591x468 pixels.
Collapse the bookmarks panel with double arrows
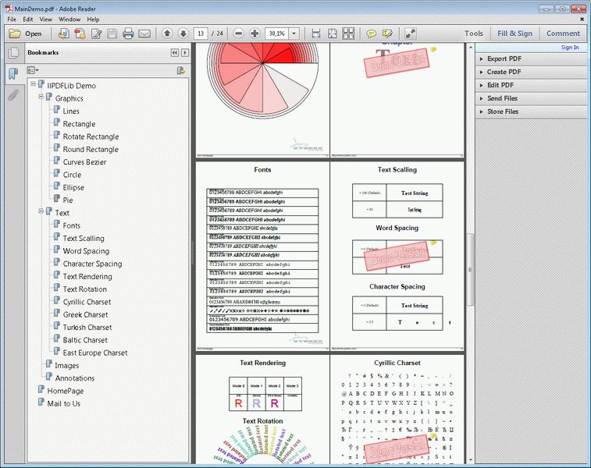tap(175, 53)
